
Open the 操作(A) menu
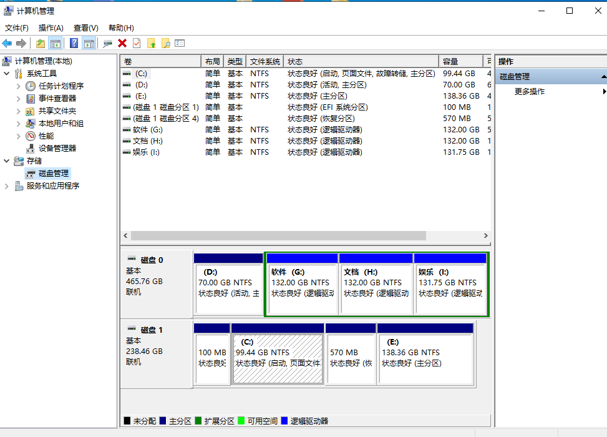coord(51,28)
